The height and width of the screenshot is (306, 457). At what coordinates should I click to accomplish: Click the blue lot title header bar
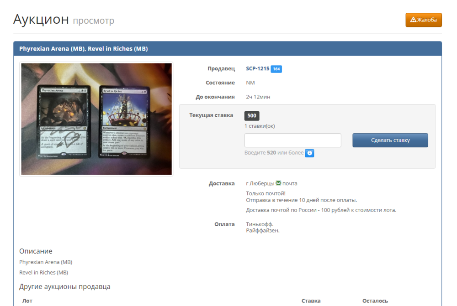pyautogui.click(x=227, y=49)
